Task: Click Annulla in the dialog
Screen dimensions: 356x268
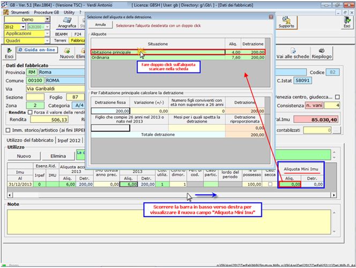Action: tap(100, 25)
